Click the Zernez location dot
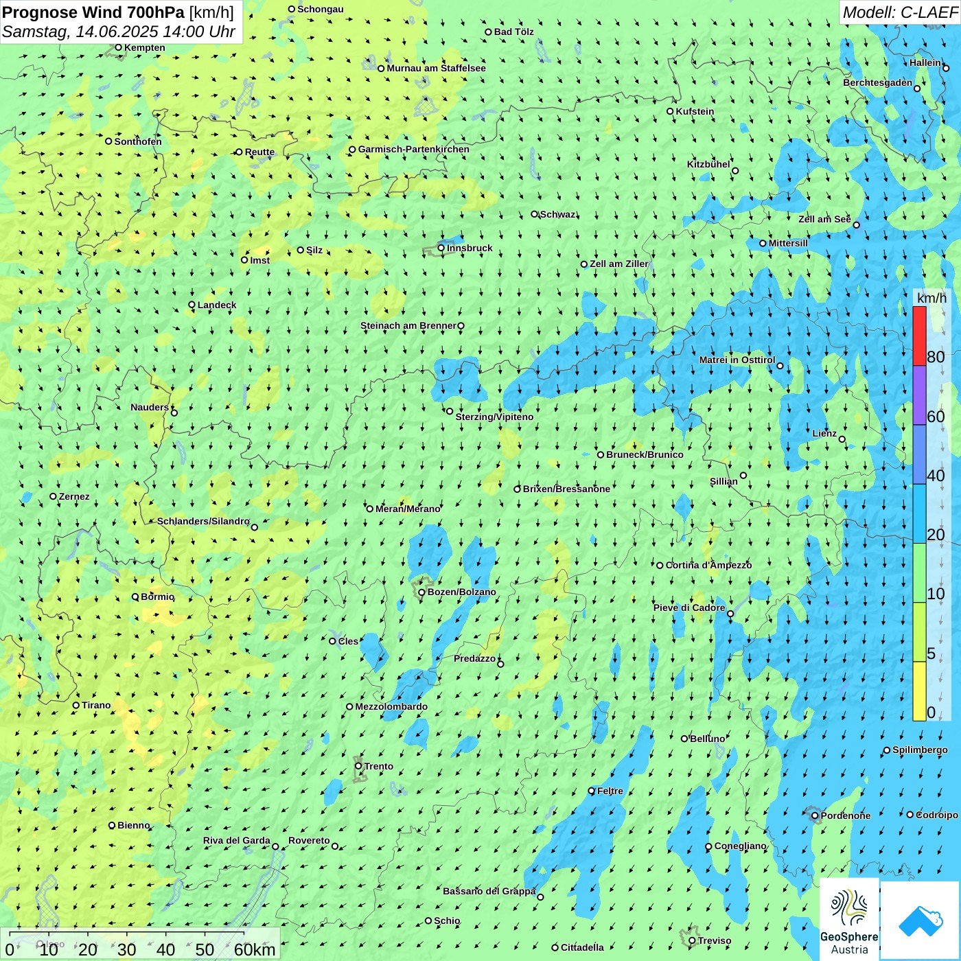Viewport: 961px width, 961px height. [x=54, y=496]
